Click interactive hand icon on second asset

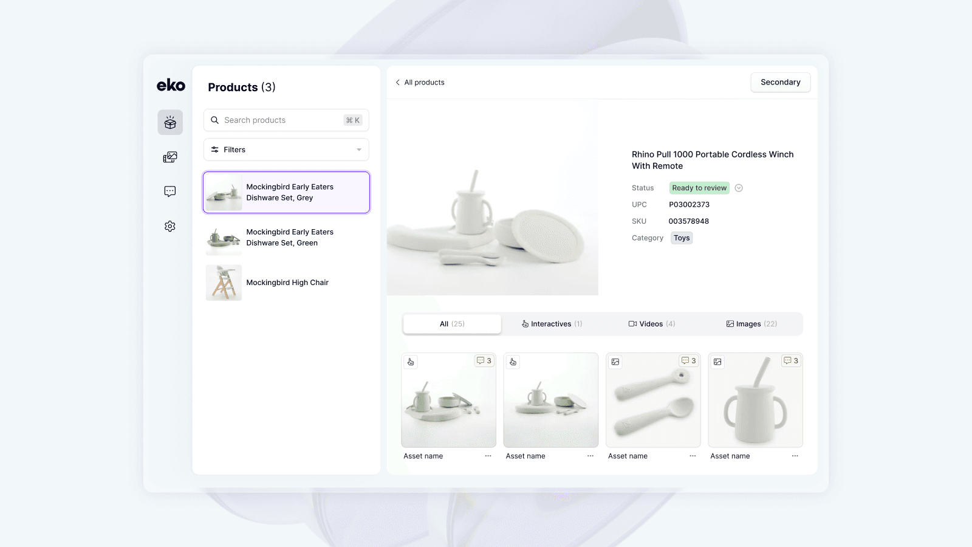(513, 362)
